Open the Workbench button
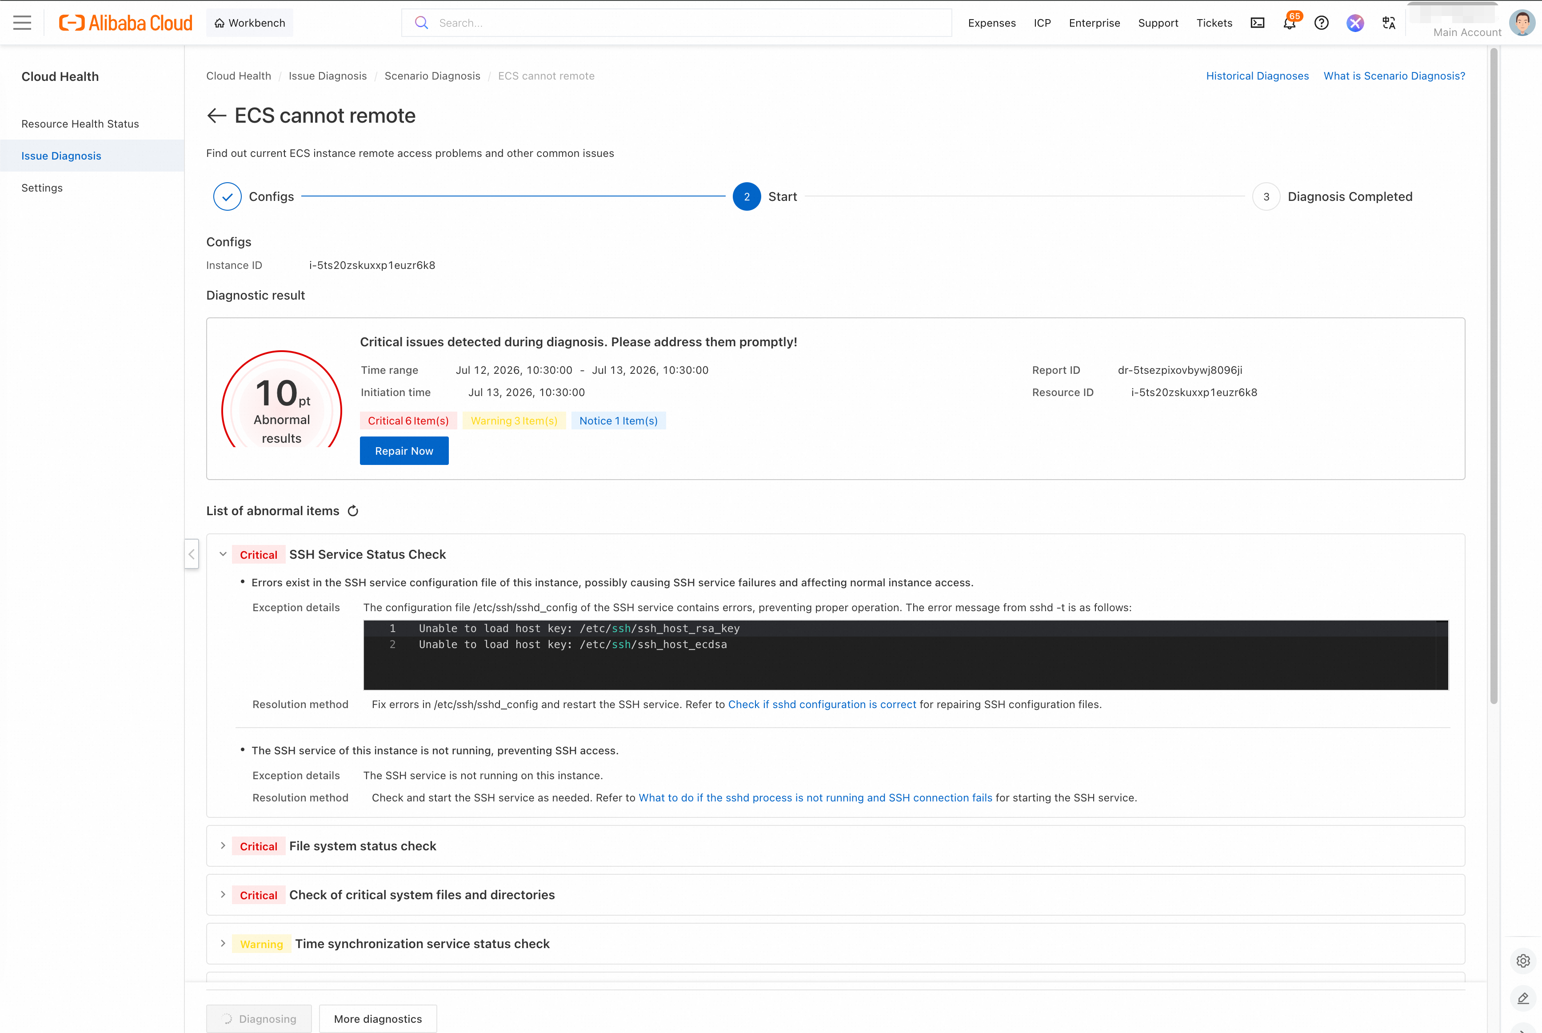The height and width of the screenshot is (1033, 1542). [250, 23]
